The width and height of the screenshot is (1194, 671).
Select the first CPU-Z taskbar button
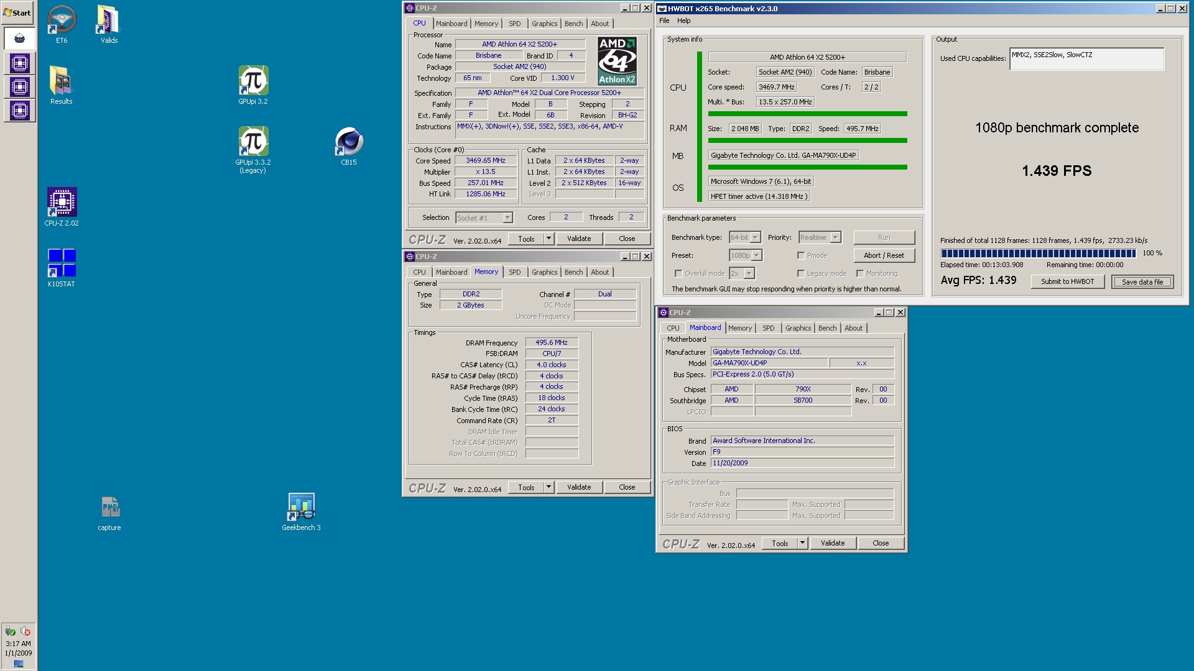pyautogui.click(x=19, y=63)
